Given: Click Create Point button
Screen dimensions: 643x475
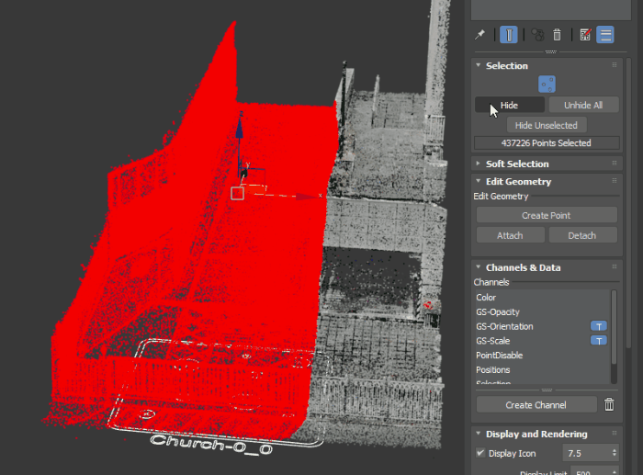Looking at the screenshot, I should click(547, 215).
